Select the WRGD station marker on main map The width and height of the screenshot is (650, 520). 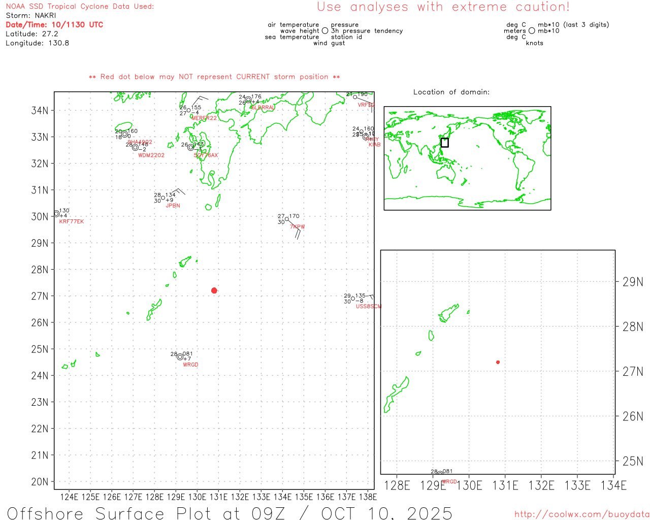(180, 357)
